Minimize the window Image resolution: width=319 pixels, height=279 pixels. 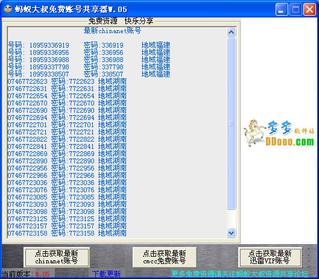(282, 10)
